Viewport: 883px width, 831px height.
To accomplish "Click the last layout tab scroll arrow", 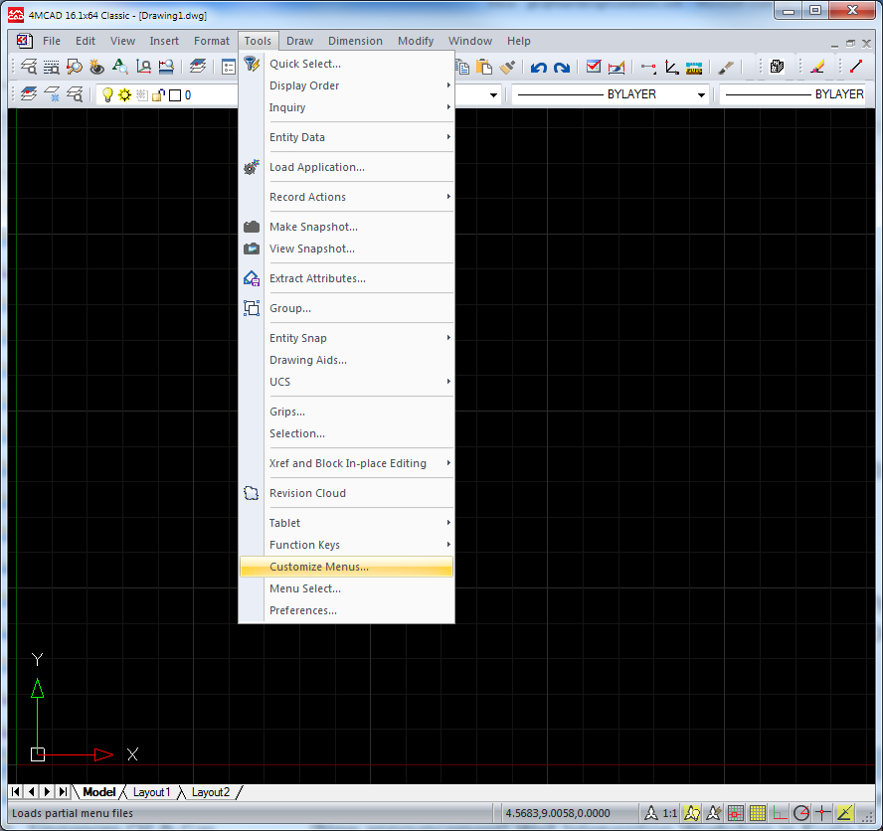I will coord(63,791).
